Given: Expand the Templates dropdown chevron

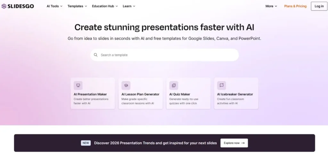Looking at the screenshot, I should (x=86, y=6).
